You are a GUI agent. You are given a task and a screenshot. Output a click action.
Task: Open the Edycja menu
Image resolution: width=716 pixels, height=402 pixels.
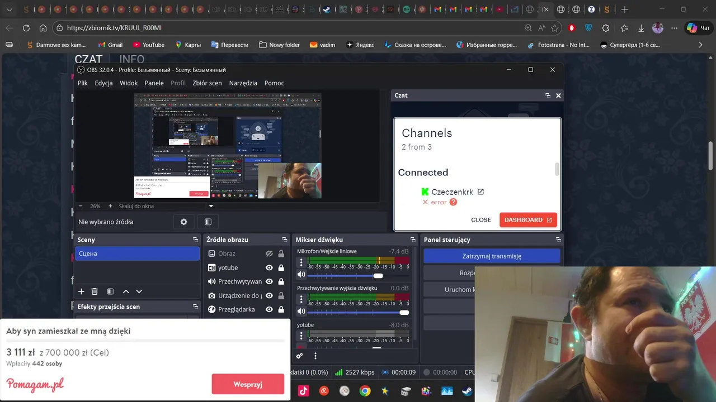pos(103,83)
